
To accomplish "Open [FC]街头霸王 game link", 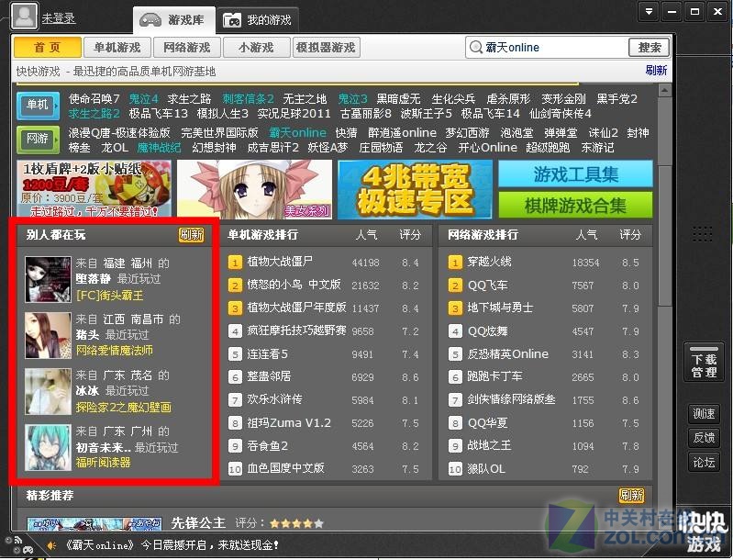I will tap(110, 296).
